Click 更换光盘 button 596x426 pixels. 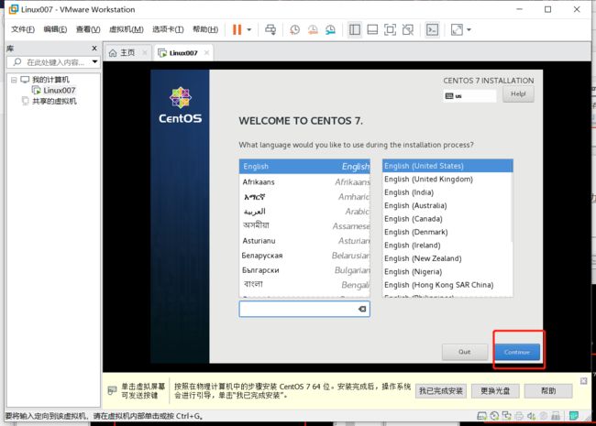coord(495,390)
